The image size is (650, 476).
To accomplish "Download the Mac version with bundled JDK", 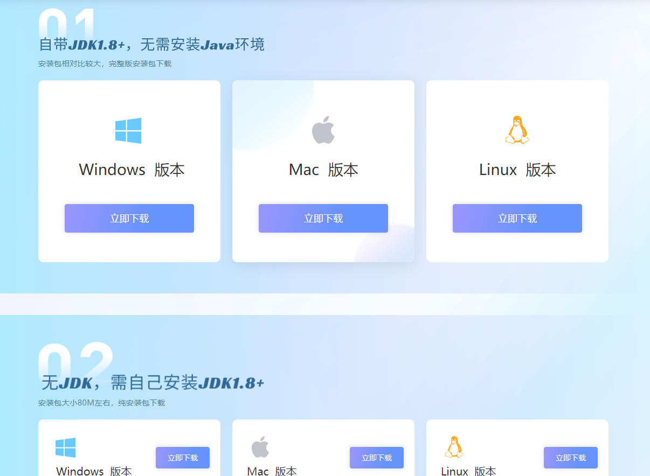I will [323, 219].
